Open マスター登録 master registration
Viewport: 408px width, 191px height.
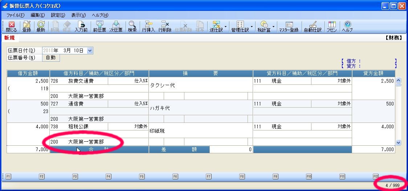[x=289, y=26]
